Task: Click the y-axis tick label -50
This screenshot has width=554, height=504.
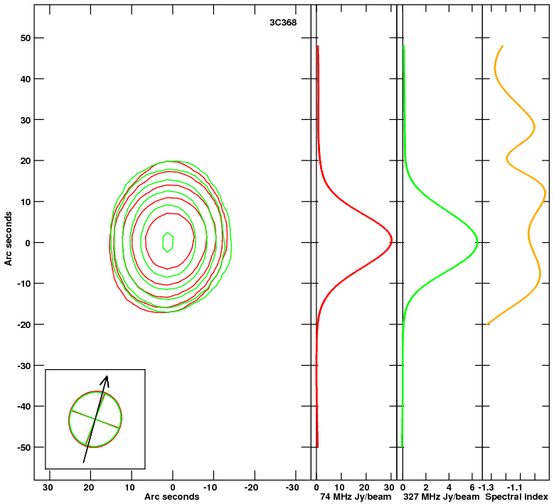Action: [x=23, y=447]
